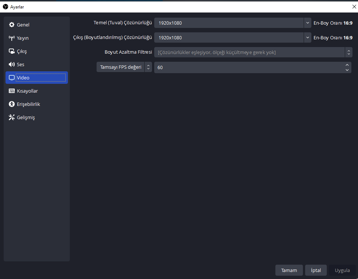Expand Çıkış (Boyutlandırılmış) Çözünürlüğü dropdown arrow

(308, 37)
